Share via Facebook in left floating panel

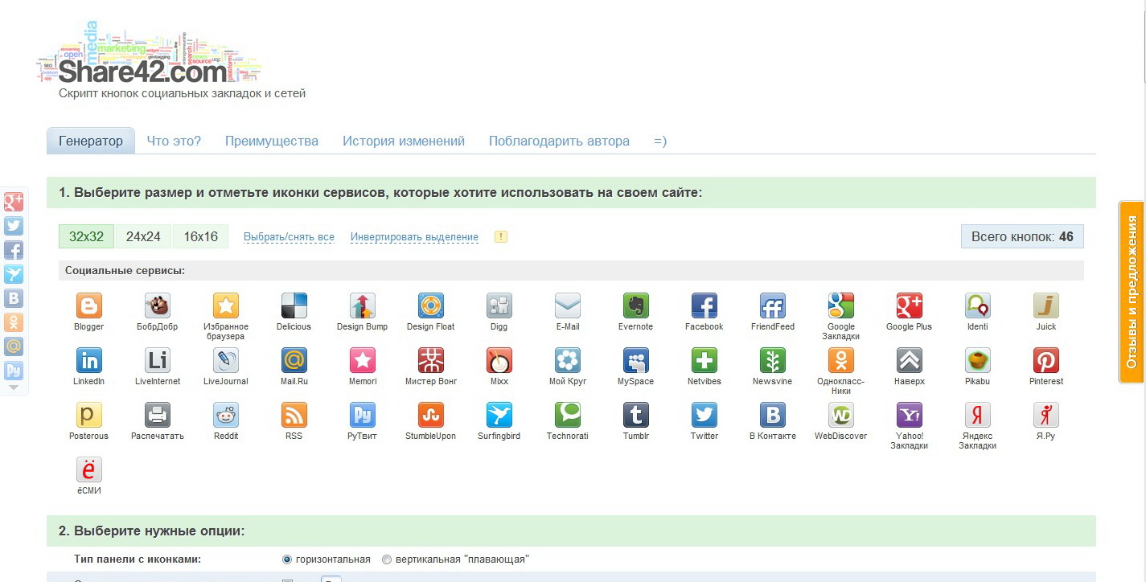tap(14, 250)
